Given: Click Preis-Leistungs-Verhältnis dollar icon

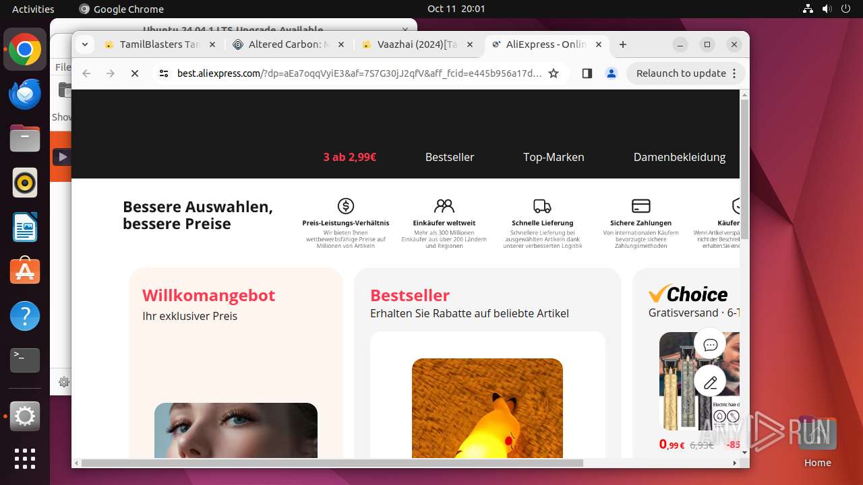Looking at the screenshot, I should coord(345,205).
